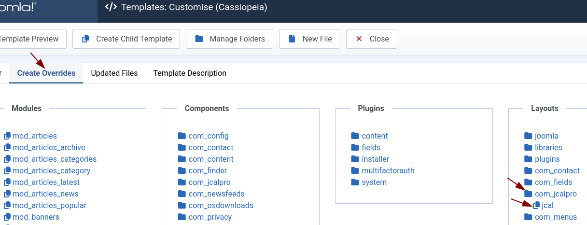Click the folder icon next to libraries
Image resolution: width=587 pixels, height=225 pixels.
click(x=529, y=148)
